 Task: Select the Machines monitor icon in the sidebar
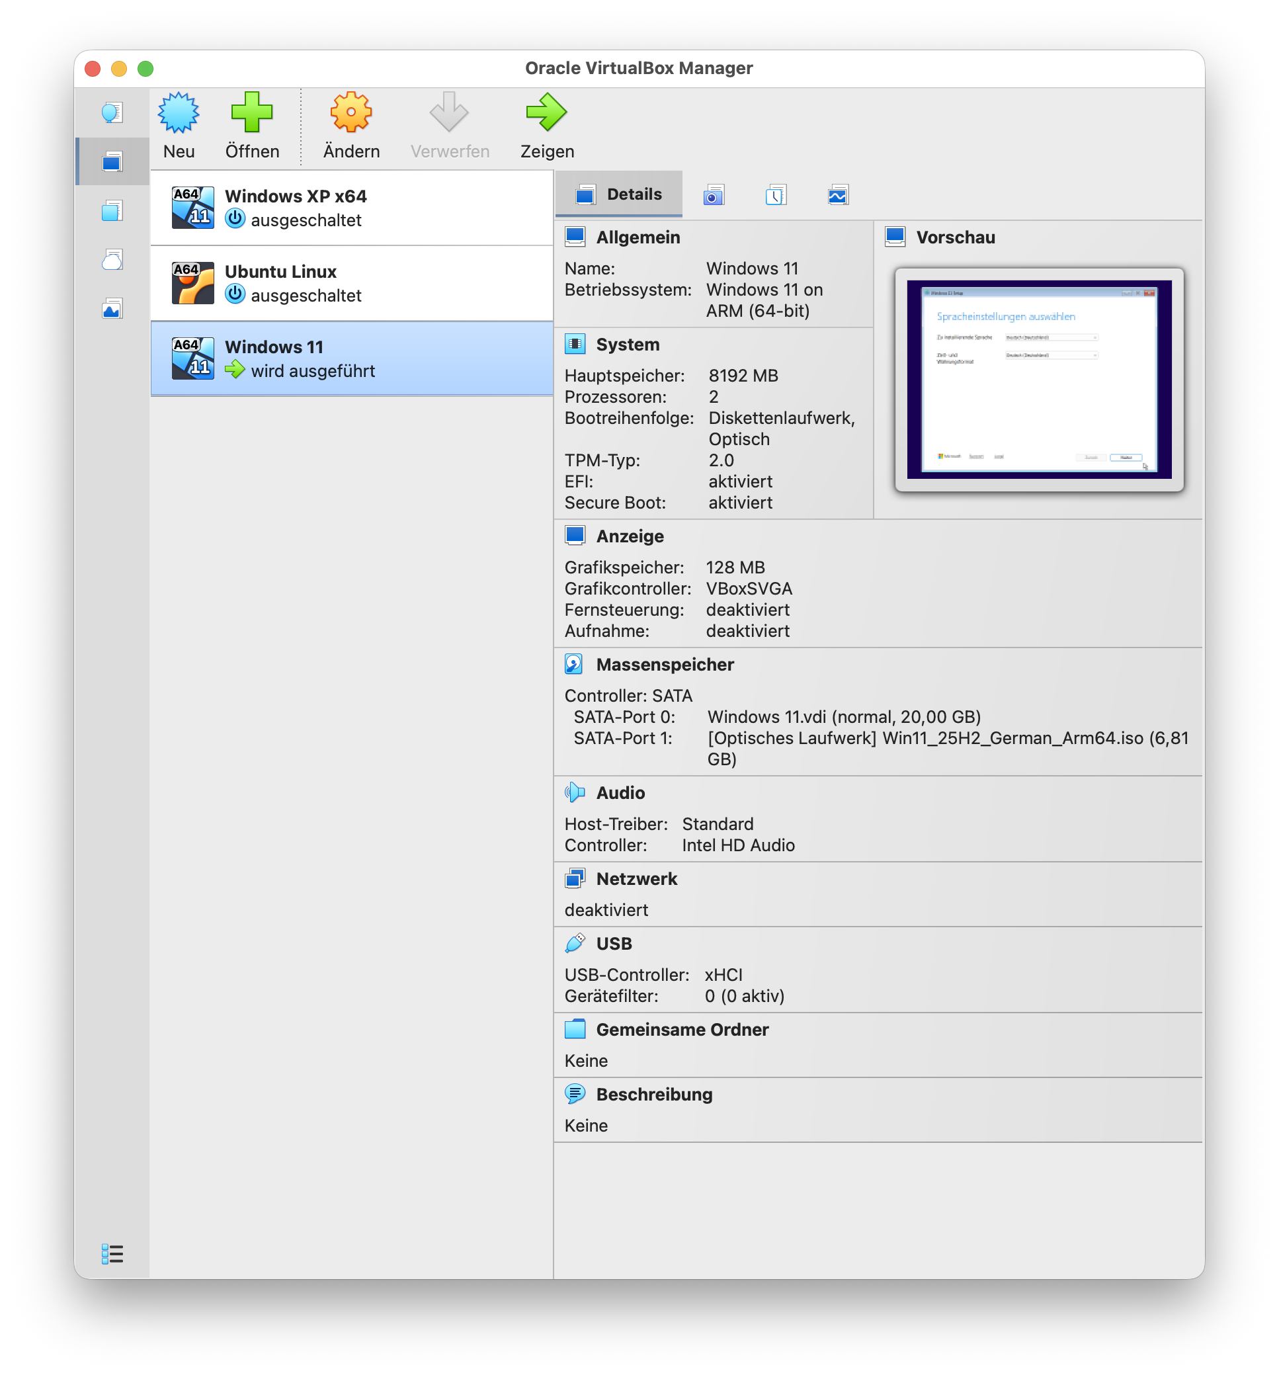[x=112, y=161]
